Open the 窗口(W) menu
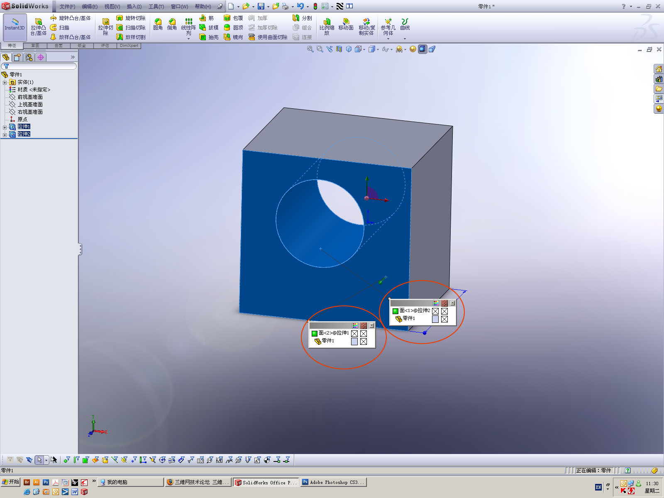The height and width of the screenshot is (498, 664). (179, 6)
